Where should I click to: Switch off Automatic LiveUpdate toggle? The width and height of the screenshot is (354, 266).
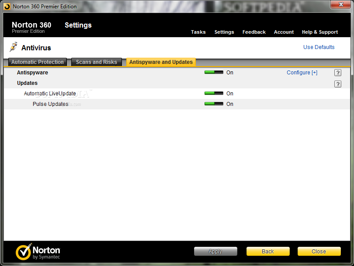[214, 93]
